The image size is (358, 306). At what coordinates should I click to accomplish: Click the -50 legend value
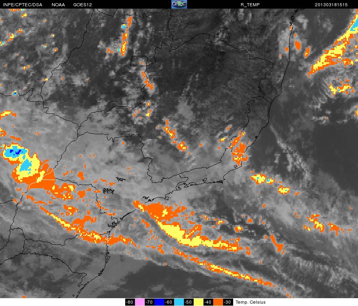click(188, 302)
